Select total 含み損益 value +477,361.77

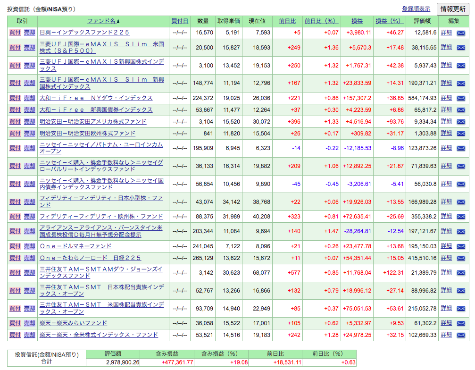point(177,362)
